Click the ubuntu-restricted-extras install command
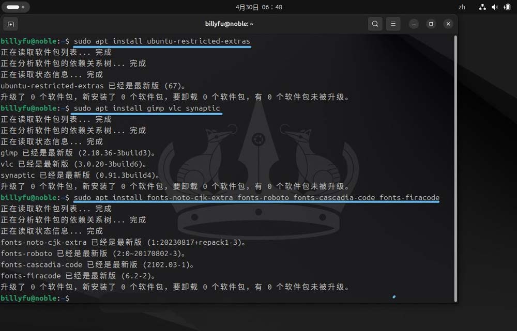Image resolution: width=517 pixels, height=331 pixels. click(162, 41)
